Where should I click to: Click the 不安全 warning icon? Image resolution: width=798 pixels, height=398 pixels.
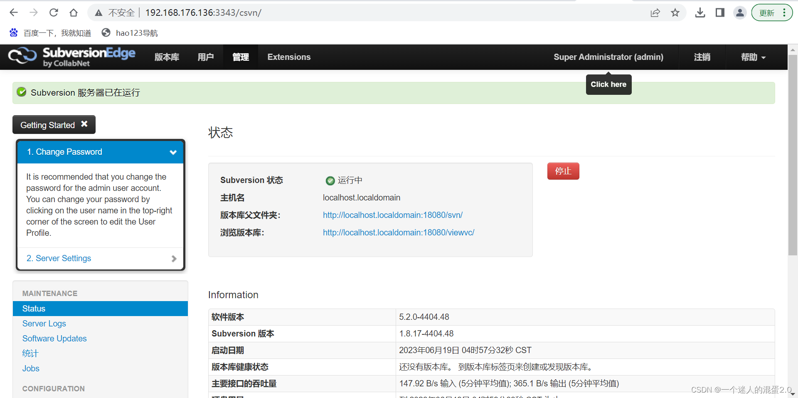click(x=99, y=12)
